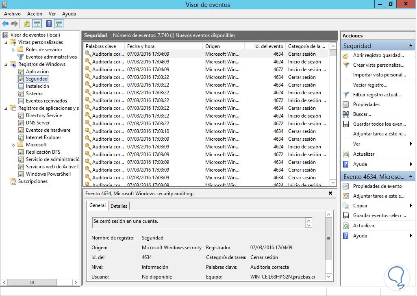Click the Propiedades de evento icon

[x=346, y=186]
